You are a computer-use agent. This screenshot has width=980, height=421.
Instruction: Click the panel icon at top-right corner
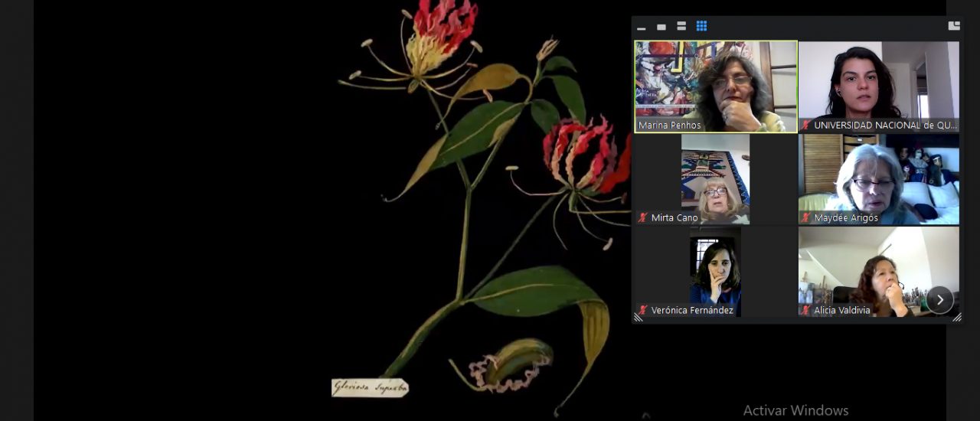click(954, 26)
